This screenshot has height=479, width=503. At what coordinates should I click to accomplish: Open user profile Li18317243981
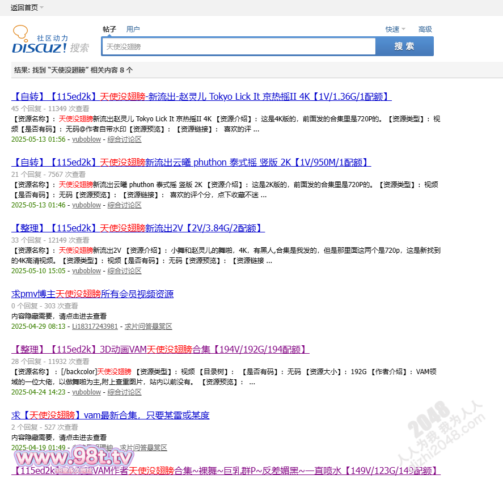[95, 327]
